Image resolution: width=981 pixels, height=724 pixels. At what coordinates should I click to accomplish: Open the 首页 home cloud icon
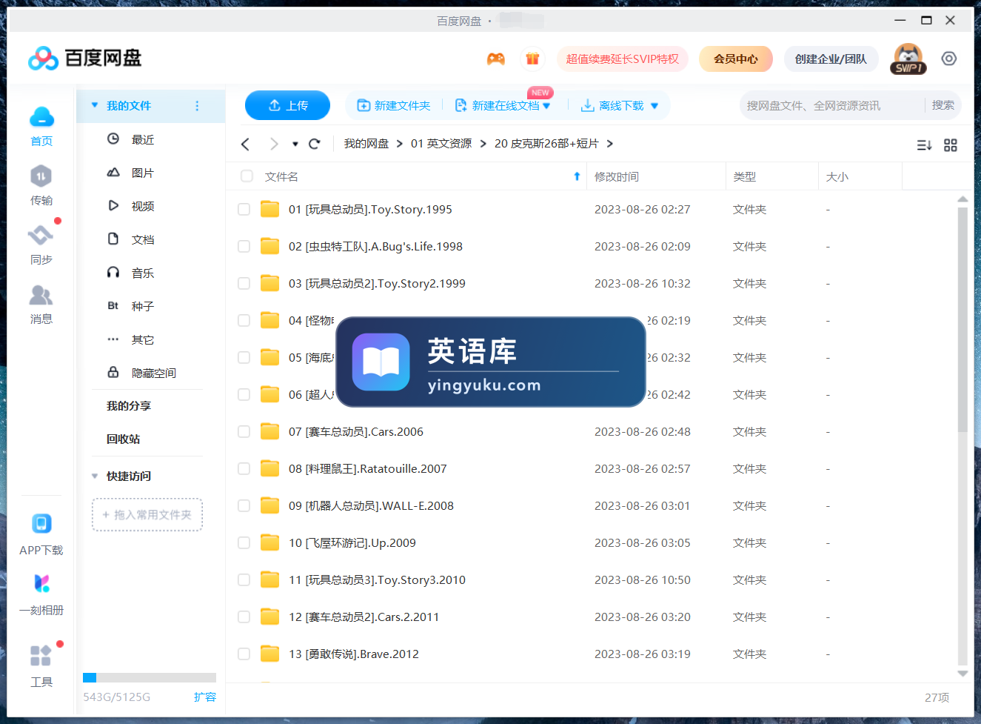coord(41,117)
